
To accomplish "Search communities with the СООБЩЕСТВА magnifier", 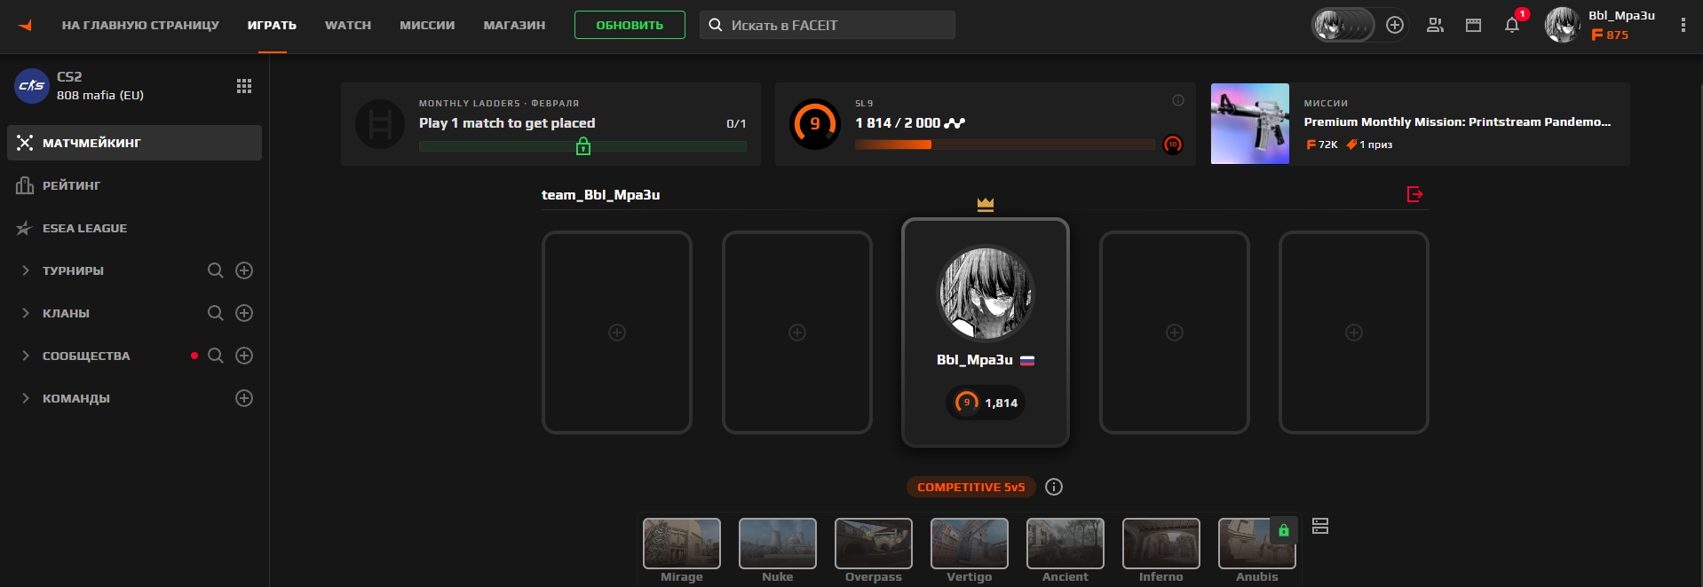I will (x=215, y=356).
